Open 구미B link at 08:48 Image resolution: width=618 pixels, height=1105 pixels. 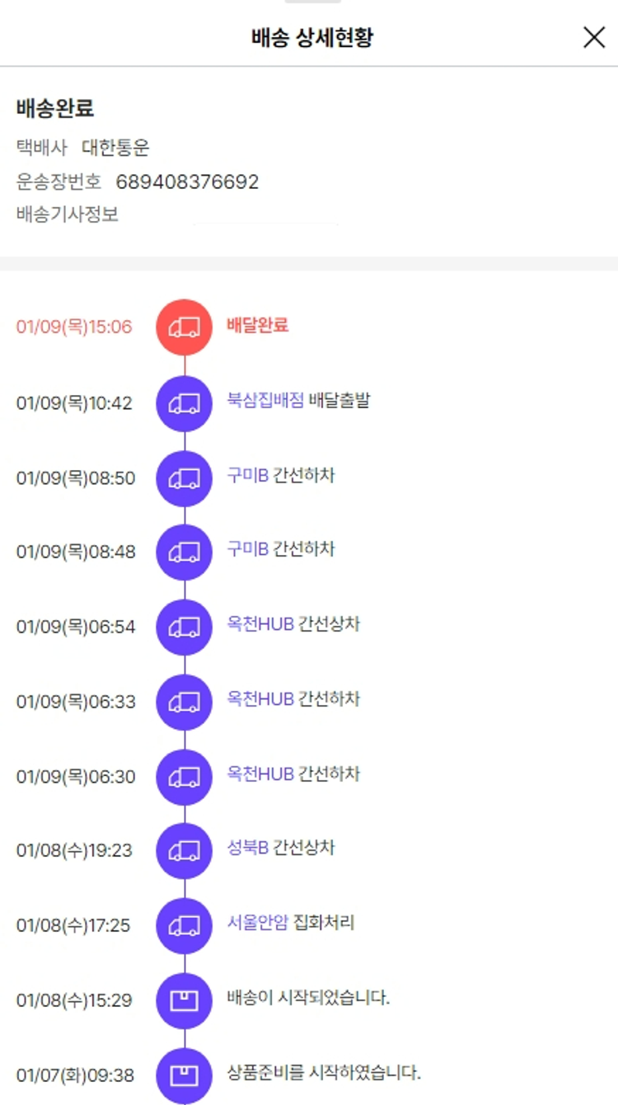click(x=247, y=549)
